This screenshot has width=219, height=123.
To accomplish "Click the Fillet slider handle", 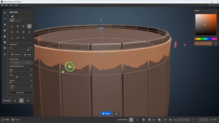I will click(x=17, y=77).
